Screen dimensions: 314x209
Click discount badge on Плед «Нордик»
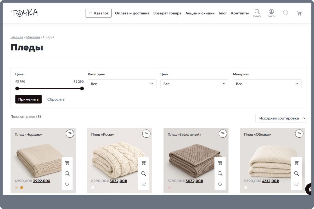(70, 133)
